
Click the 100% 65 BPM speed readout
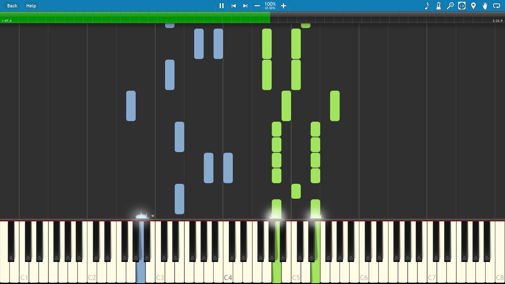tap(270, 6)
